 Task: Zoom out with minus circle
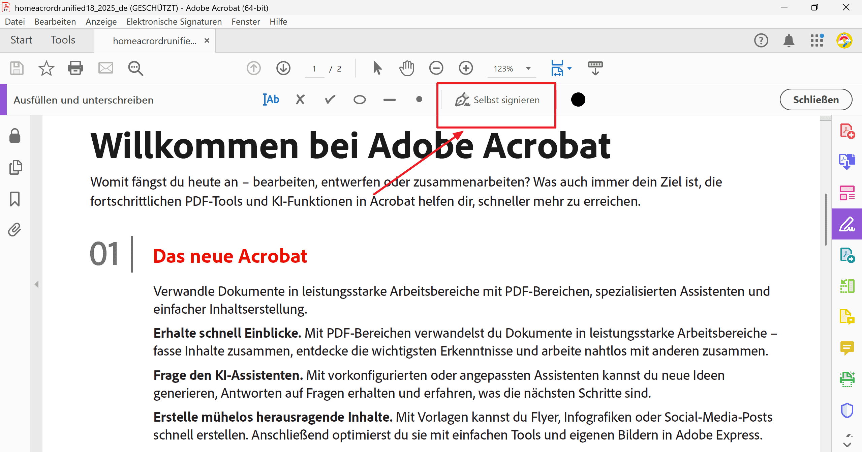(436, 68)
